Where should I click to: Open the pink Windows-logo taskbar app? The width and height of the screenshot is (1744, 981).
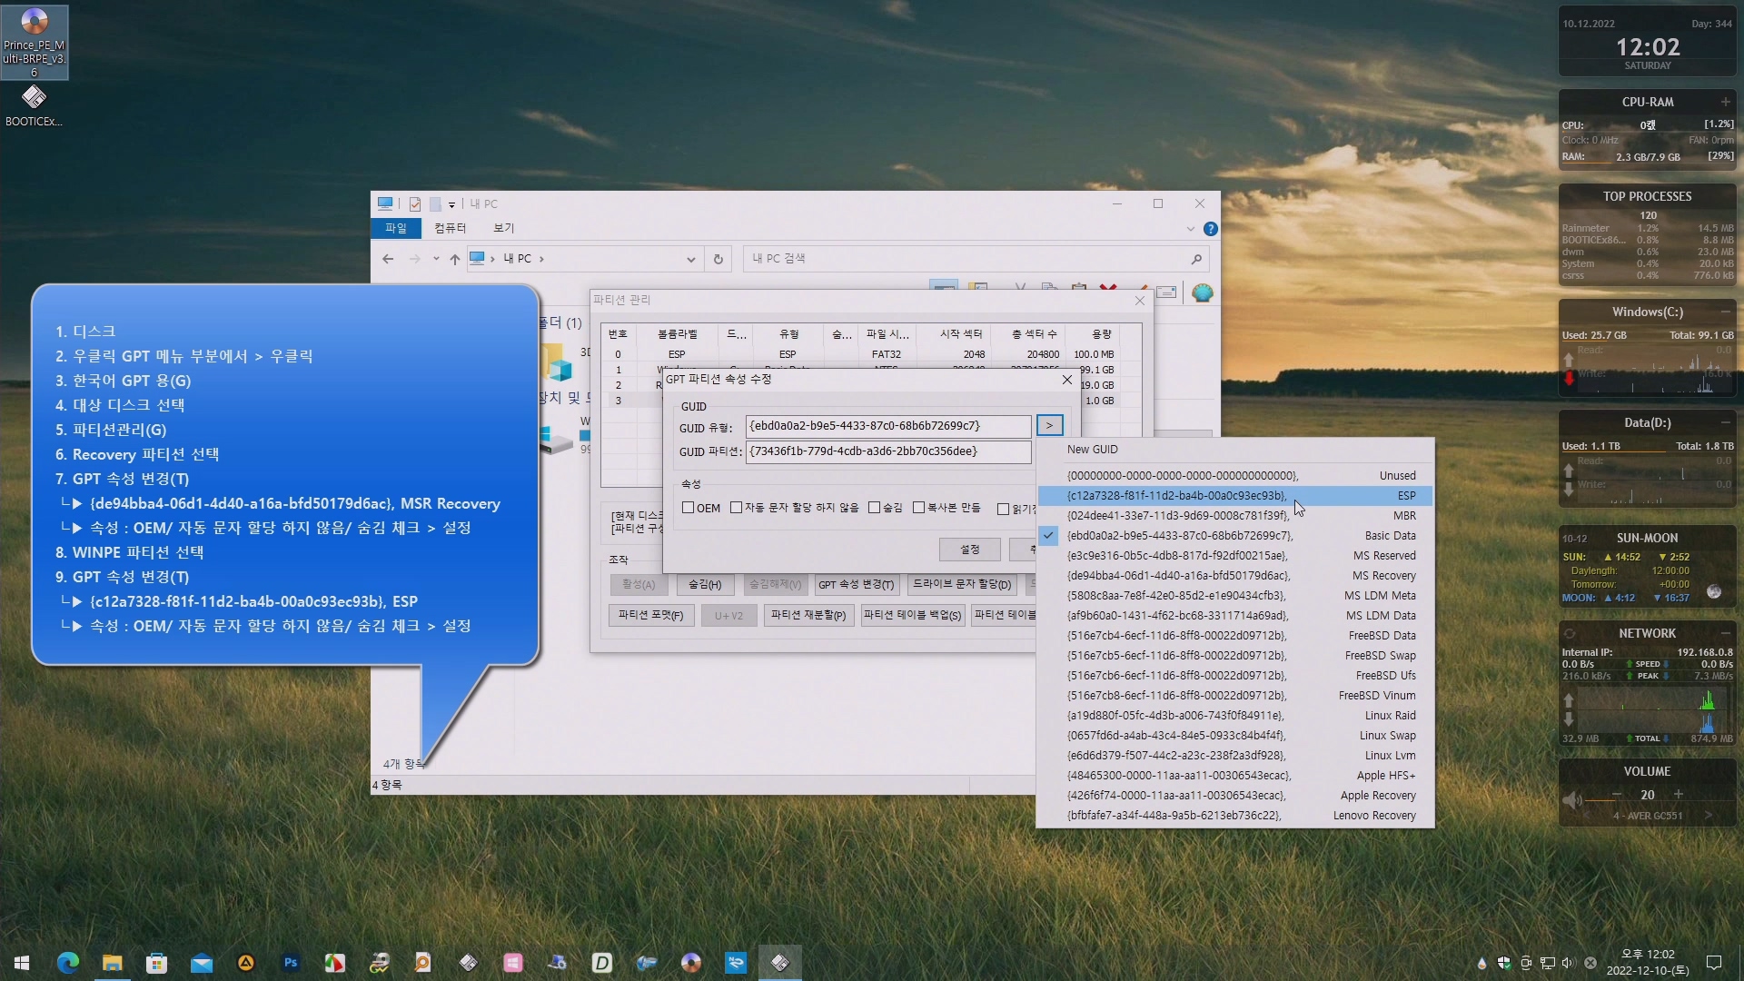pyautogui.click(x=513, y=963)
